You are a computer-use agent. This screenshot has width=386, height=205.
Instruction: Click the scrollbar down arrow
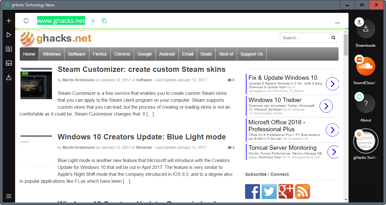coord(346,200)
